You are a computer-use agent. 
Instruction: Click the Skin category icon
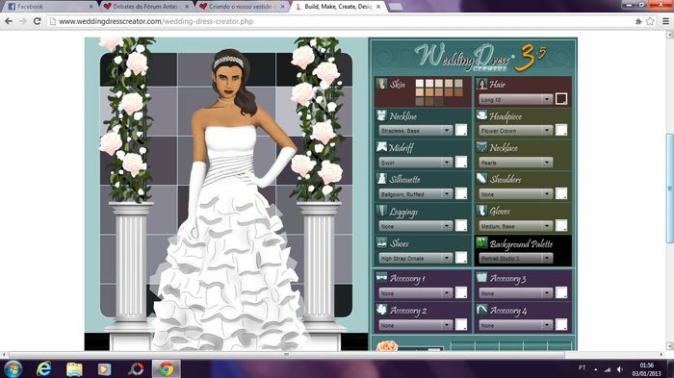(381, 85)
